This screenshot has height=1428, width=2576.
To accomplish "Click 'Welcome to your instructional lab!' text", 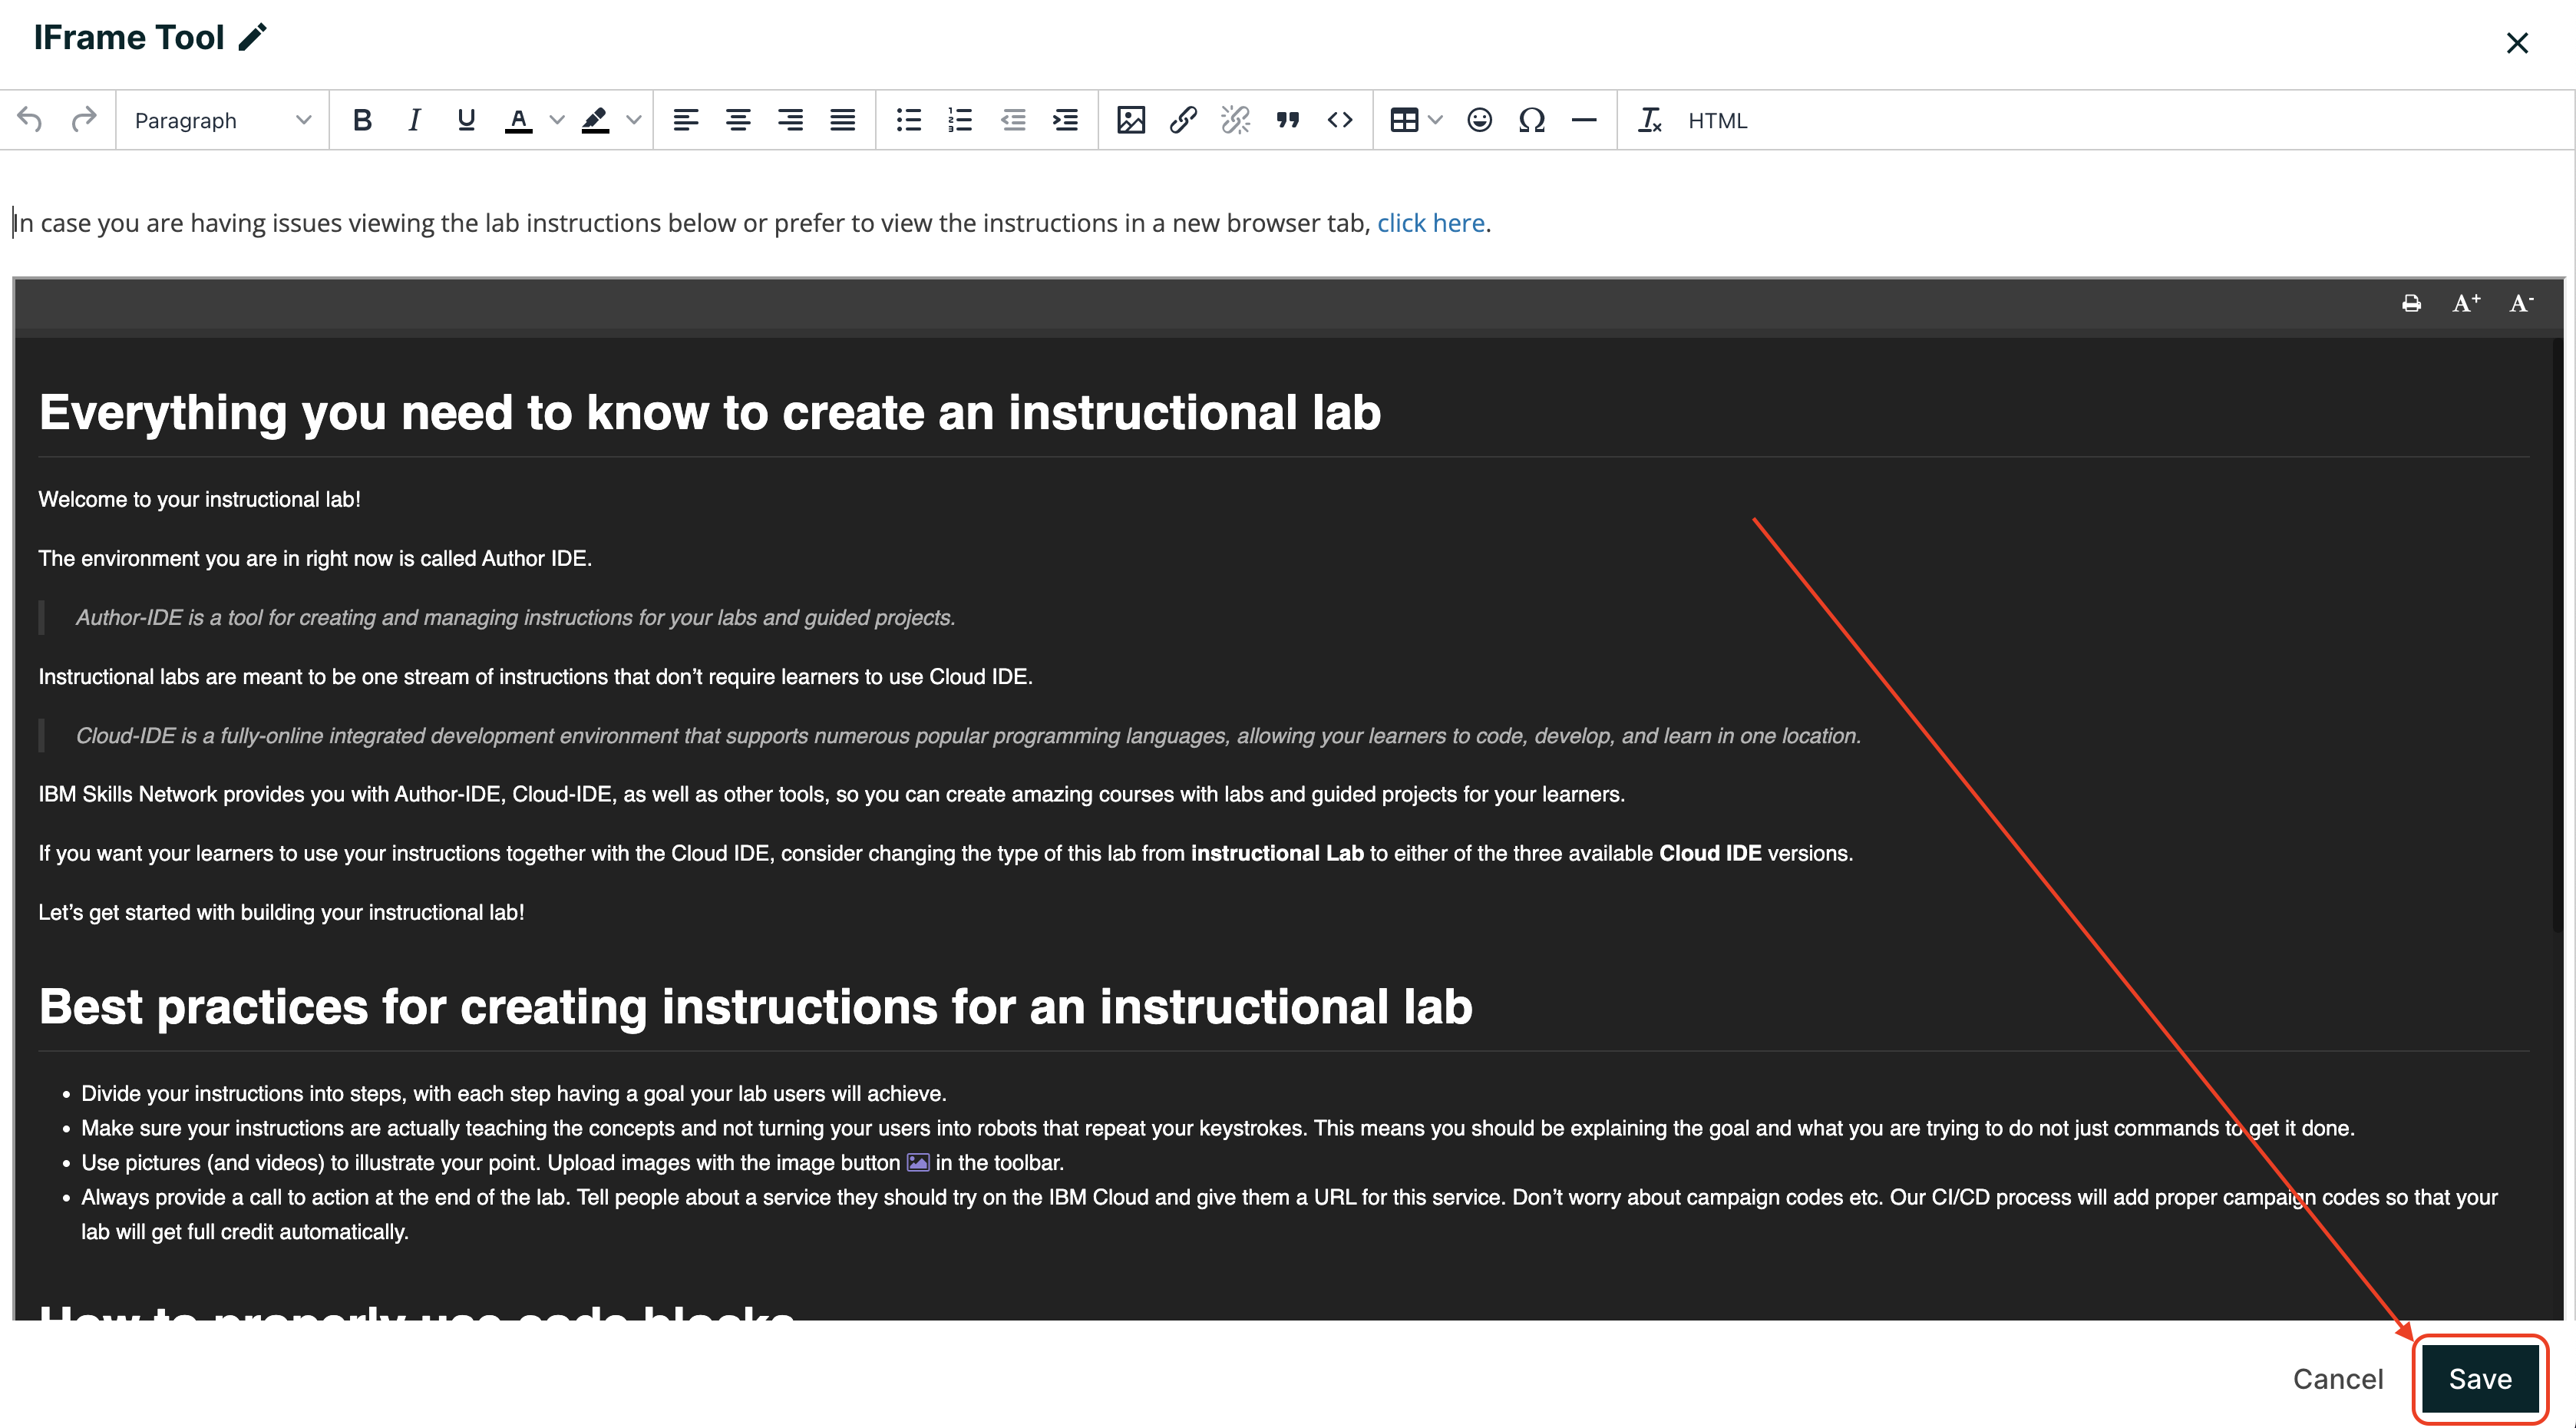I will (199, 499).
